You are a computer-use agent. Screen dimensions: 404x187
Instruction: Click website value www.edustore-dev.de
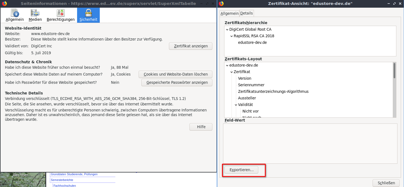pyautogui.click(x=50, y=34)
